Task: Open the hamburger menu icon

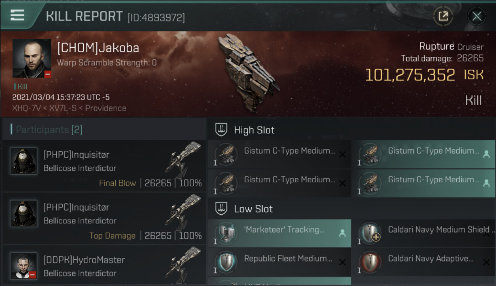Action: [17, 15]
